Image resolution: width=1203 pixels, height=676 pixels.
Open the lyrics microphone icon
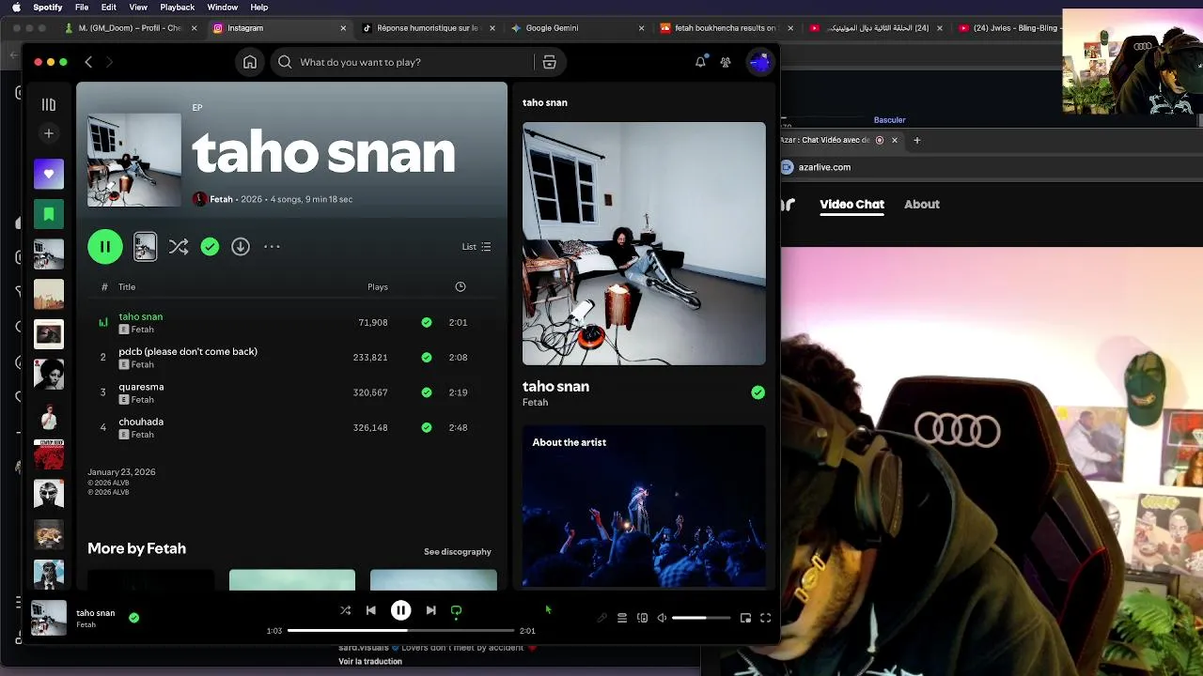(601, 618)
